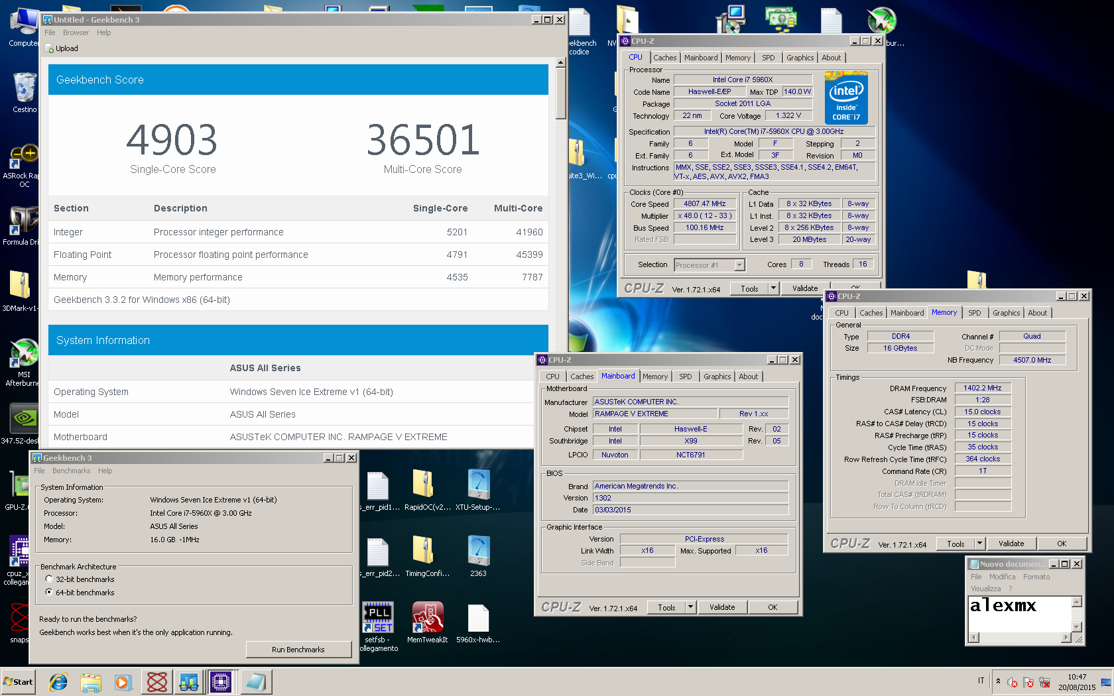Open Windows Explorer from the taskbar
1114x696 pixels.
(91, 681)
